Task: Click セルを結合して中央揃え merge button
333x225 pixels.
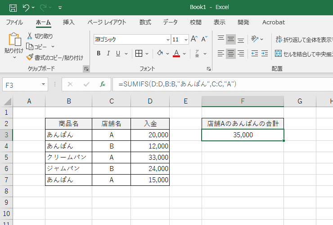Action: click(x=304, y=54)
